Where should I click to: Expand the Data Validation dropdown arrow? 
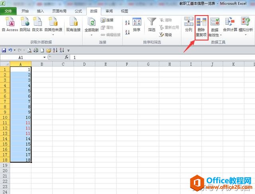[221, 35]
